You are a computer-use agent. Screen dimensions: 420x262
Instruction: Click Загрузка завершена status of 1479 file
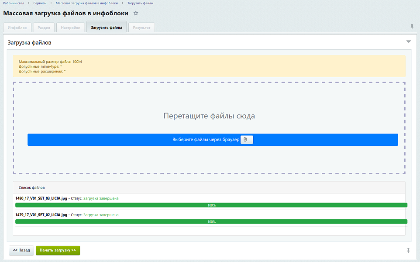tap(101, 215)
